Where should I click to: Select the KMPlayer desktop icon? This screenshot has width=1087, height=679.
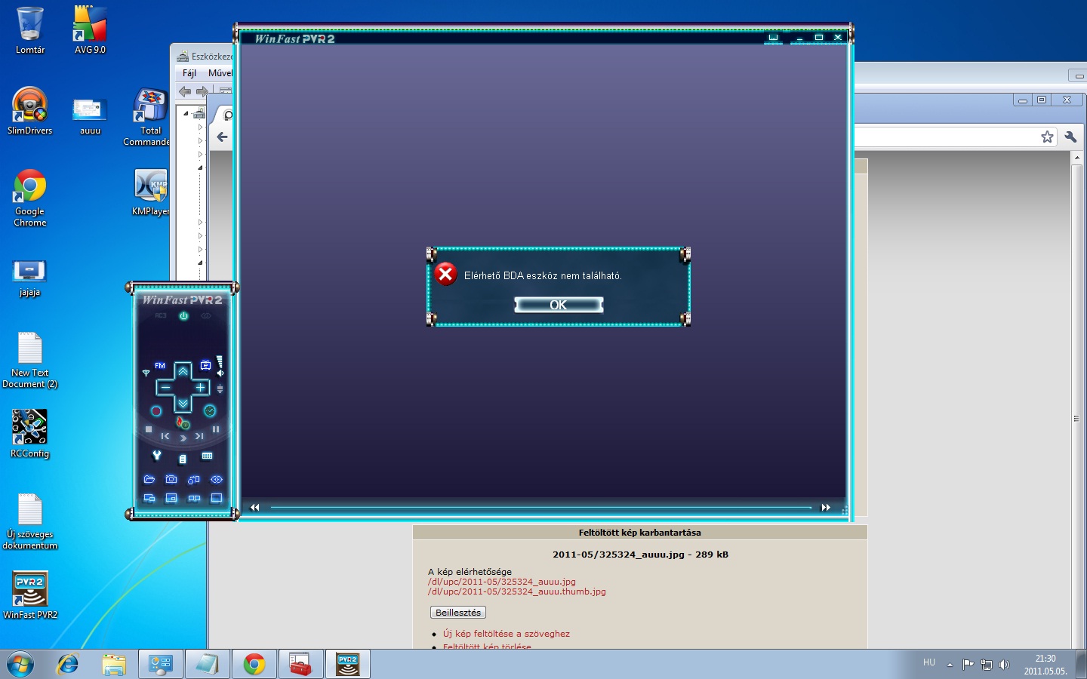coord(150,192)
